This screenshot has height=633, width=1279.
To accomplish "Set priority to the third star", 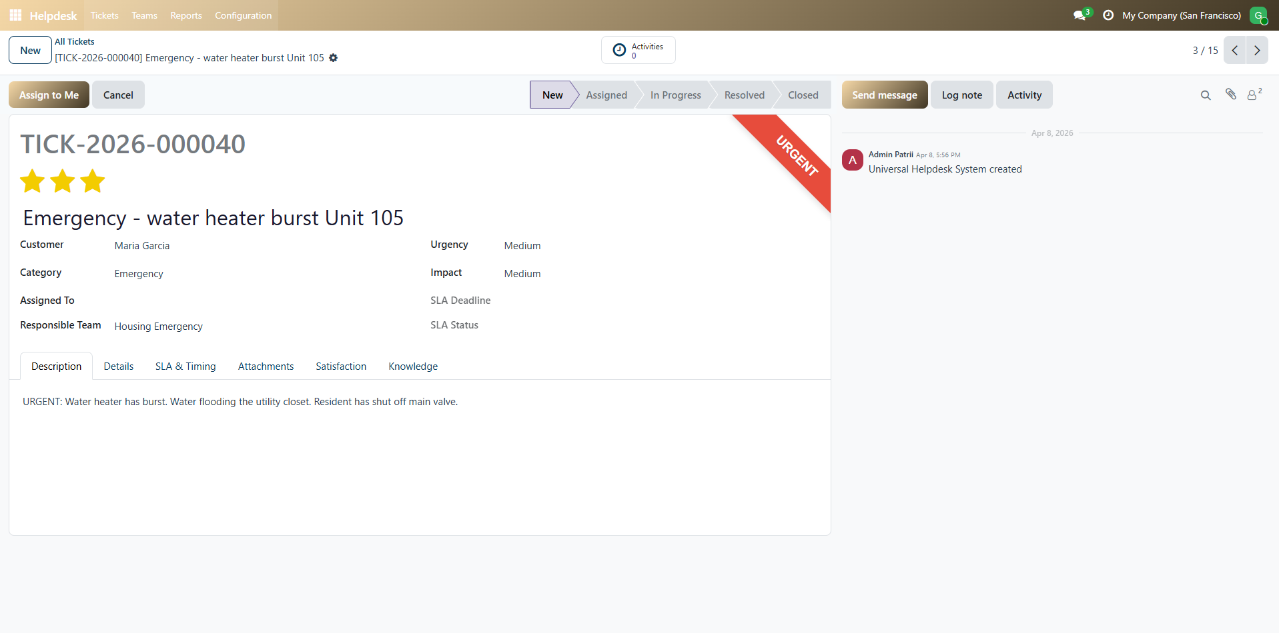I will click(93, 181).
